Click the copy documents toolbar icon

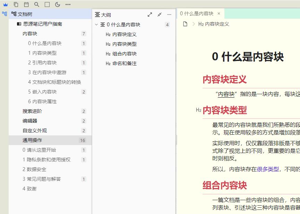[x=16, y=5]
